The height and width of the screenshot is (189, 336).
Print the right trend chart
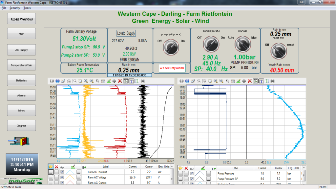(x=273, y=81)
